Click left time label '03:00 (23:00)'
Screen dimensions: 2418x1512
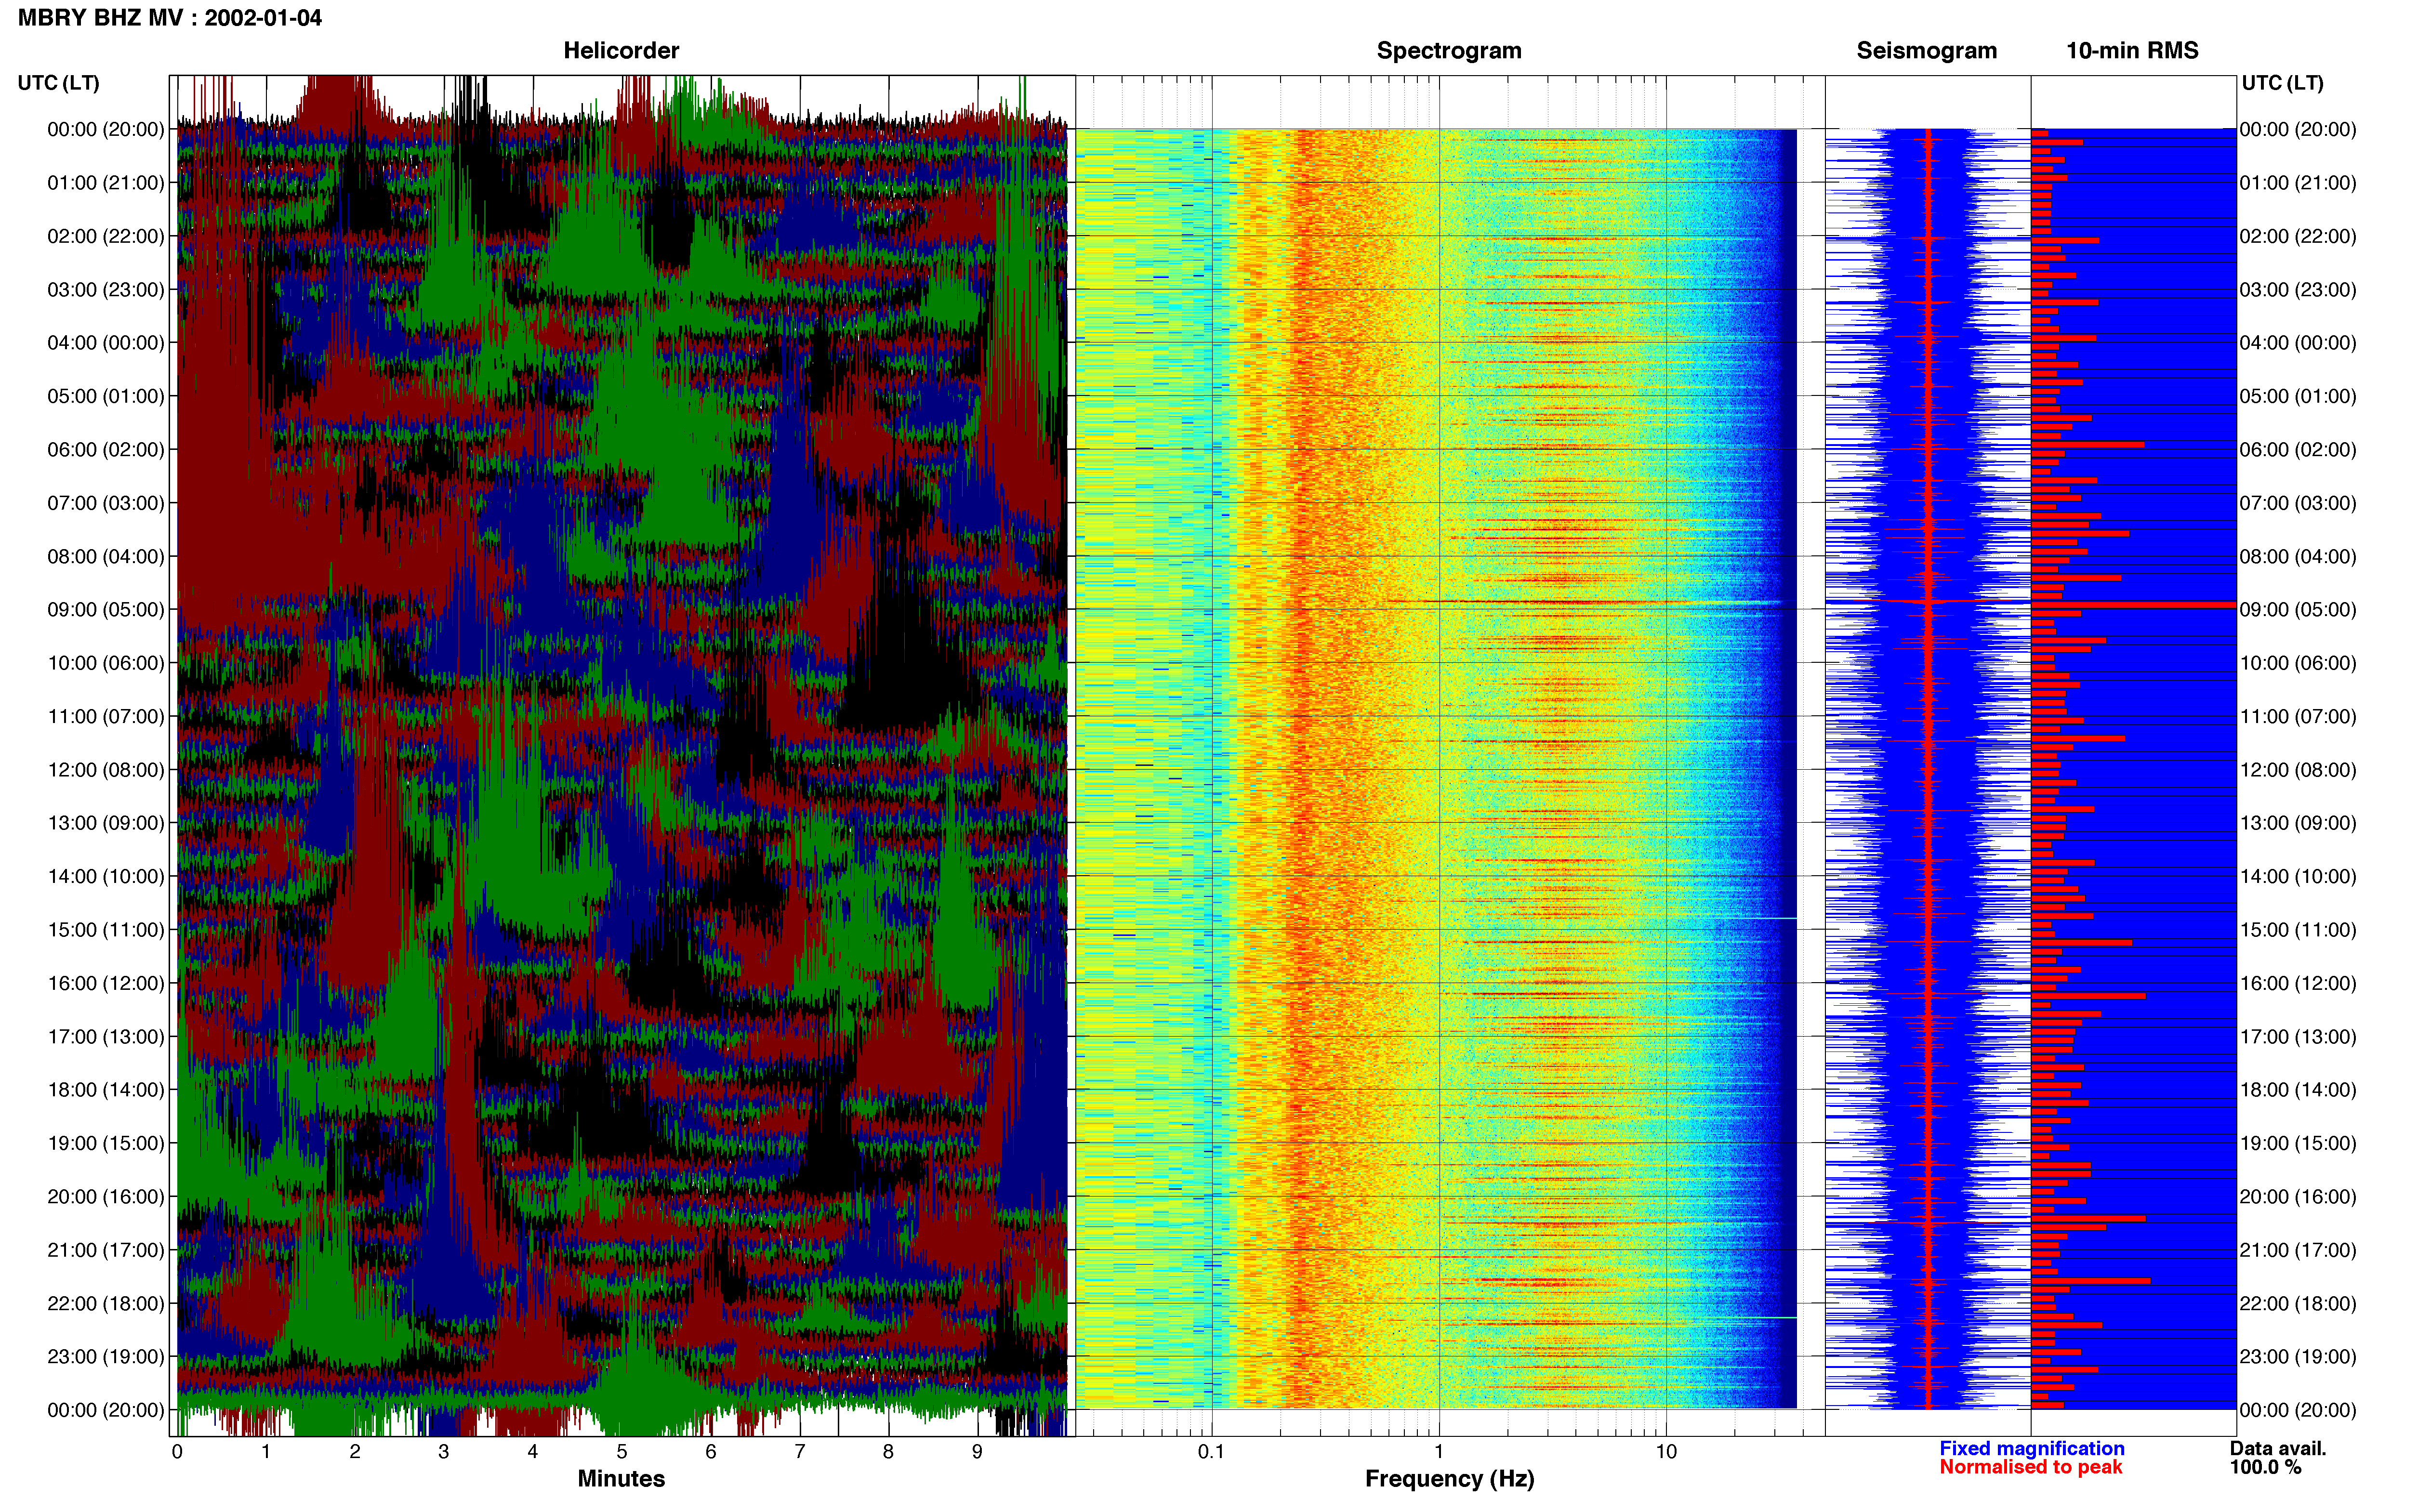point(106,289)
